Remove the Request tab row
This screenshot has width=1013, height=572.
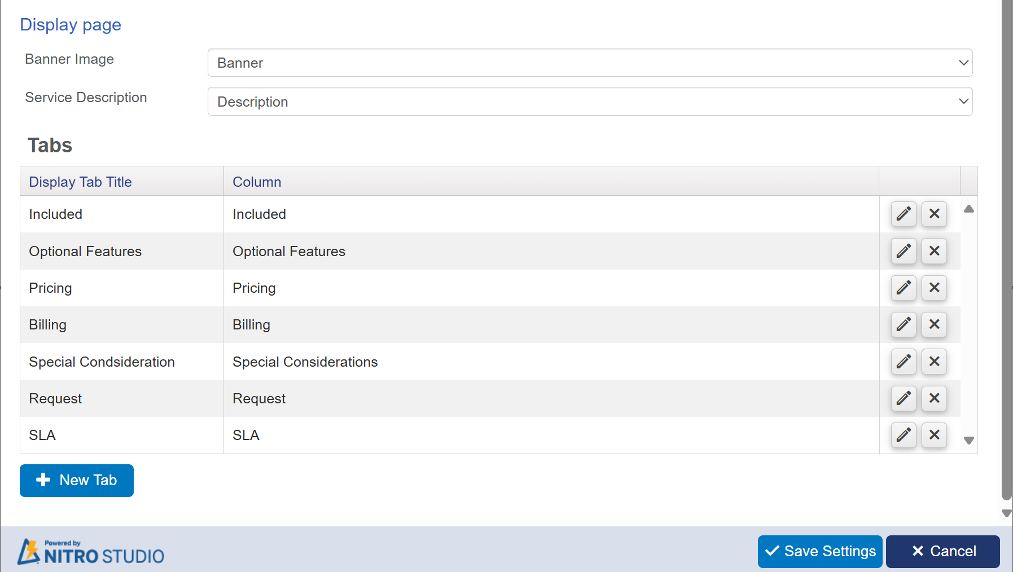(x=934, y=398)
